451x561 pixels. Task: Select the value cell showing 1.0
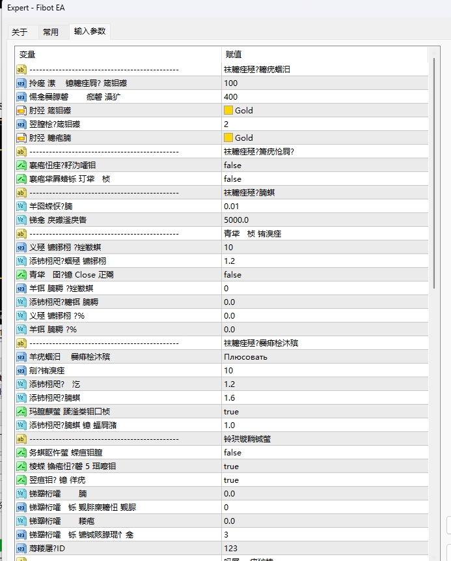tap(325, 425)
